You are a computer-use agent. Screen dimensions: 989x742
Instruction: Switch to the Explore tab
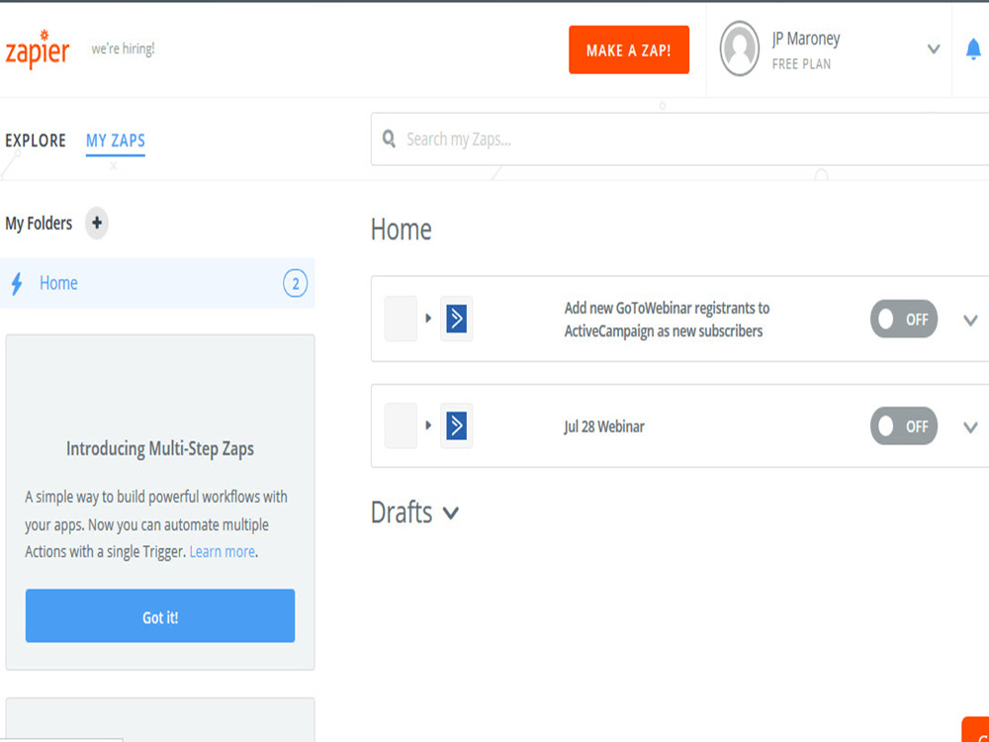[36, 140]
